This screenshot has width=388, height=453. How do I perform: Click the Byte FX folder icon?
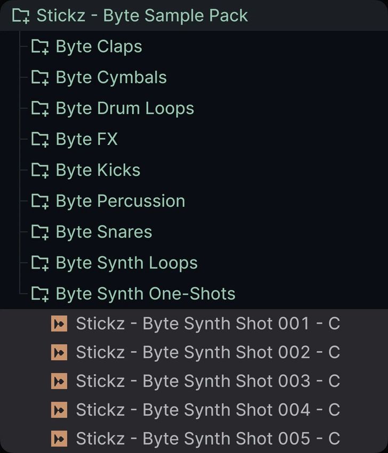coord(41,140)
